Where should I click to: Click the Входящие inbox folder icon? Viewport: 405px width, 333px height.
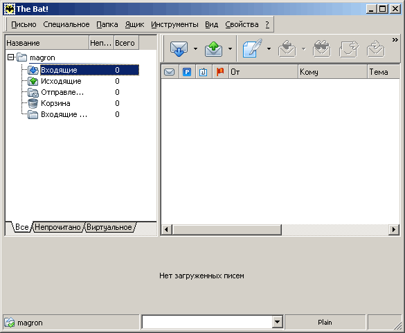[x=33, y=70]
